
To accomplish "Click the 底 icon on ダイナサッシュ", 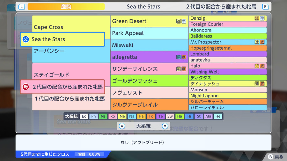I will (x=262, y=84).
